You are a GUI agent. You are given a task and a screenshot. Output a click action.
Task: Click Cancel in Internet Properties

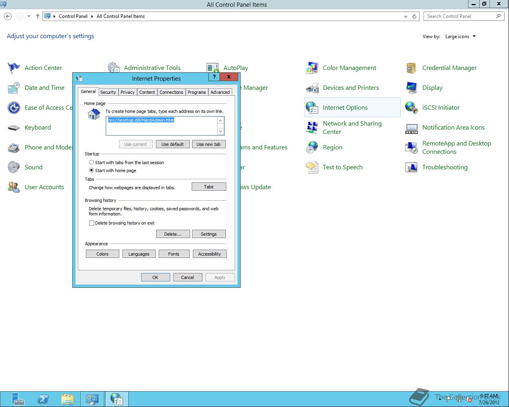click(188, 277)
